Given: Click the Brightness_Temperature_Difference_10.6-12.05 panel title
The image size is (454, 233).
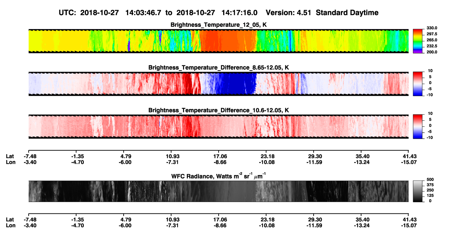Looking at the screenshot, I should tap(219, 110).
